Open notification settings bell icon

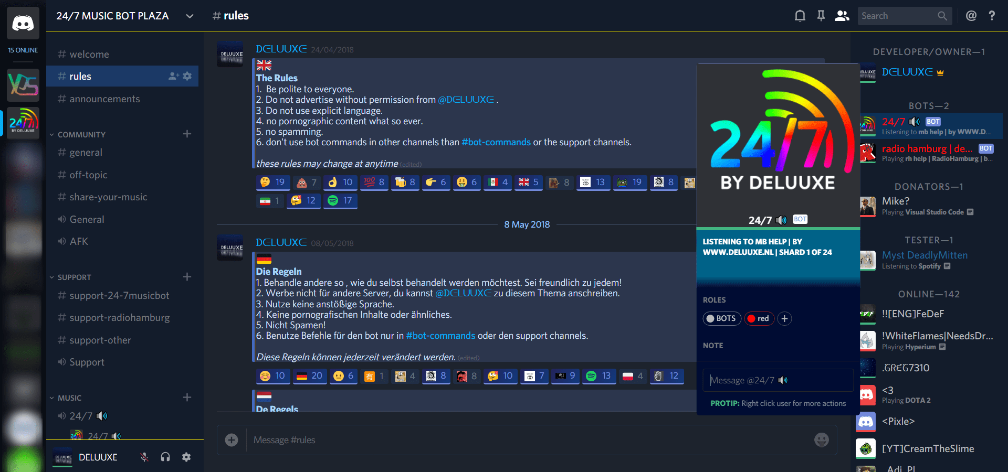800,16
